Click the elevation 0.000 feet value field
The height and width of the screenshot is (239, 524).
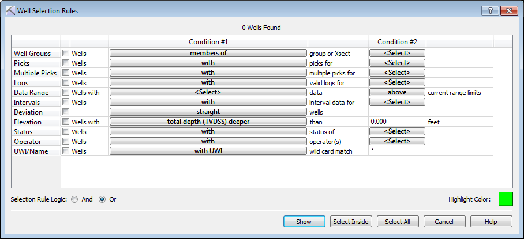pyautogui.click(x=397, y=122)
